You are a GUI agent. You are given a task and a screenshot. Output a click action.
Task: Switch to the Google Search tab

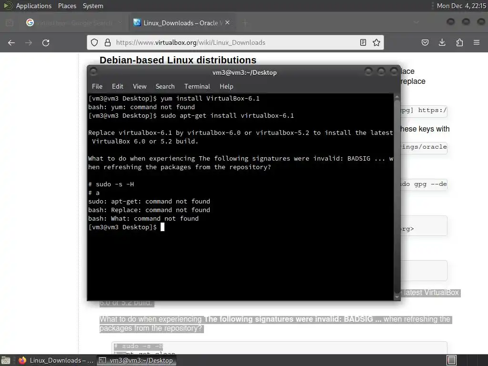[74, 23]
